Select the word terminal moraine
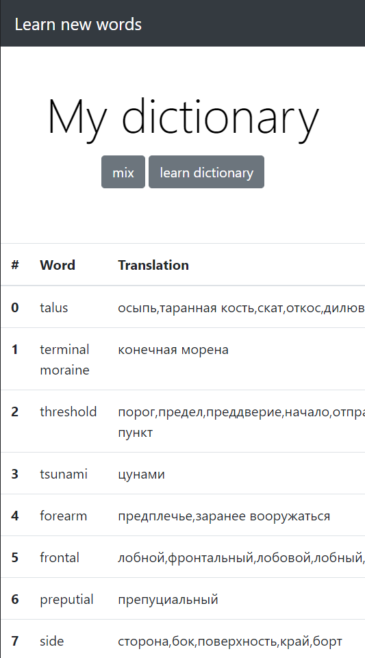The width and height of the screenshot is (365, 658). click(x=64, y=359)
